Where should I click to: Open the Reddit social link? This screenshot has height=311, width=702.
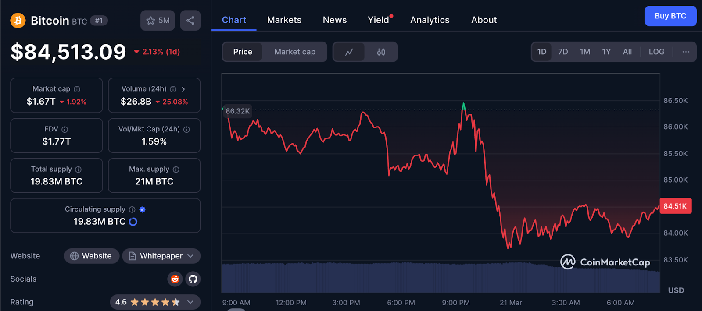pyautogui.click(x=175, y=279)
